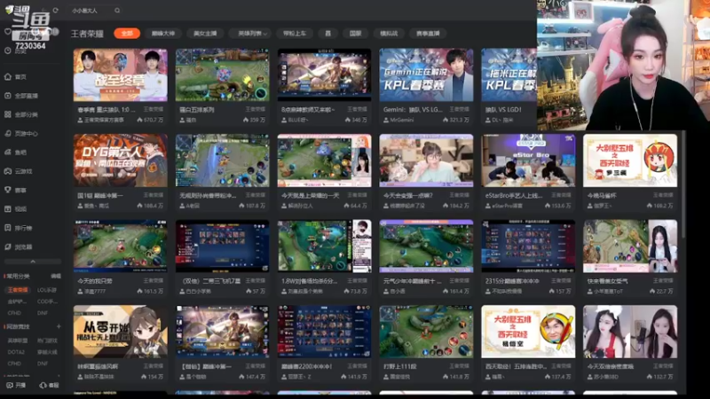Click 客服 support at sidebar bottom
The height and width of the screenshot is (399, 710).
[x=50, y=386]
